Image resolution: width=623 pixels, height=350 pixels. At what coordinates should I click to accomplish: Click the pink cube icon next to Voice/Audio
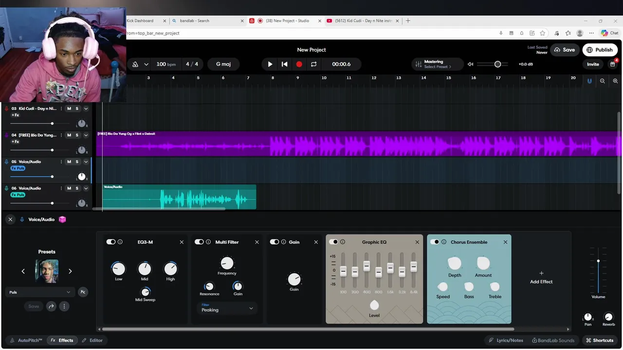[62, 220]
